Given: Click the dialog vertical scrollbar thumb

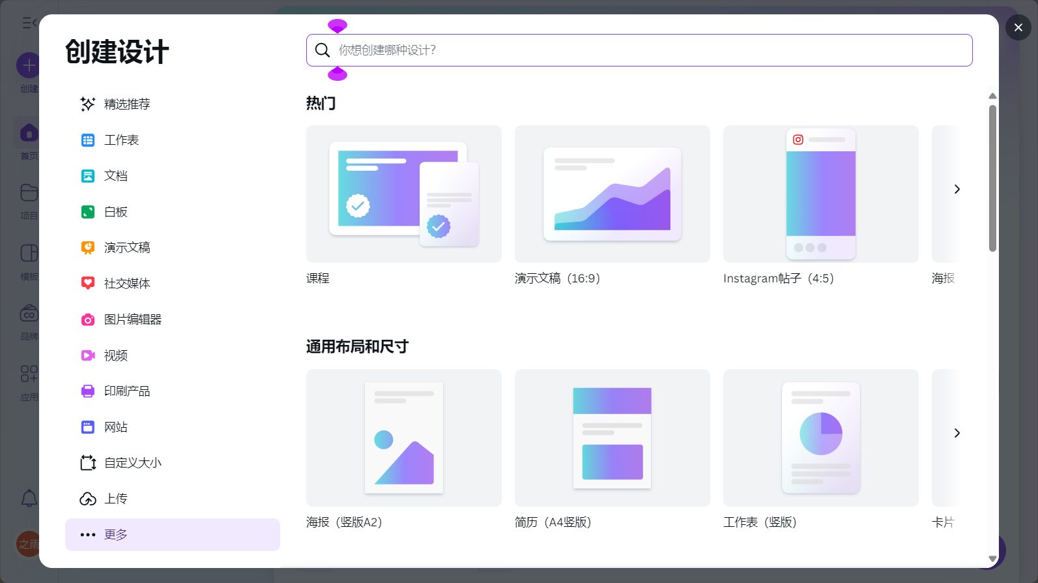Looking at the screenshot, I should (x=992, y=178).
